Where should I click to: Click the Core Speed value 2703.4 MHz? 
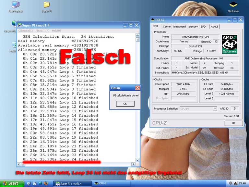183,84
